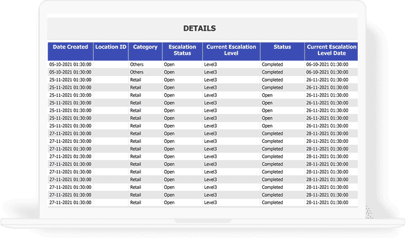The height and width of the screenshot is (244, 406).
Task: Select Completed in the table's first row
Action: click(x=272, y=65)
